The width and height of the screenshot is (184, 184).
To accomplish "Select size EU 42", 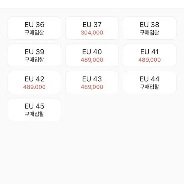I will [x=34, y=83].
